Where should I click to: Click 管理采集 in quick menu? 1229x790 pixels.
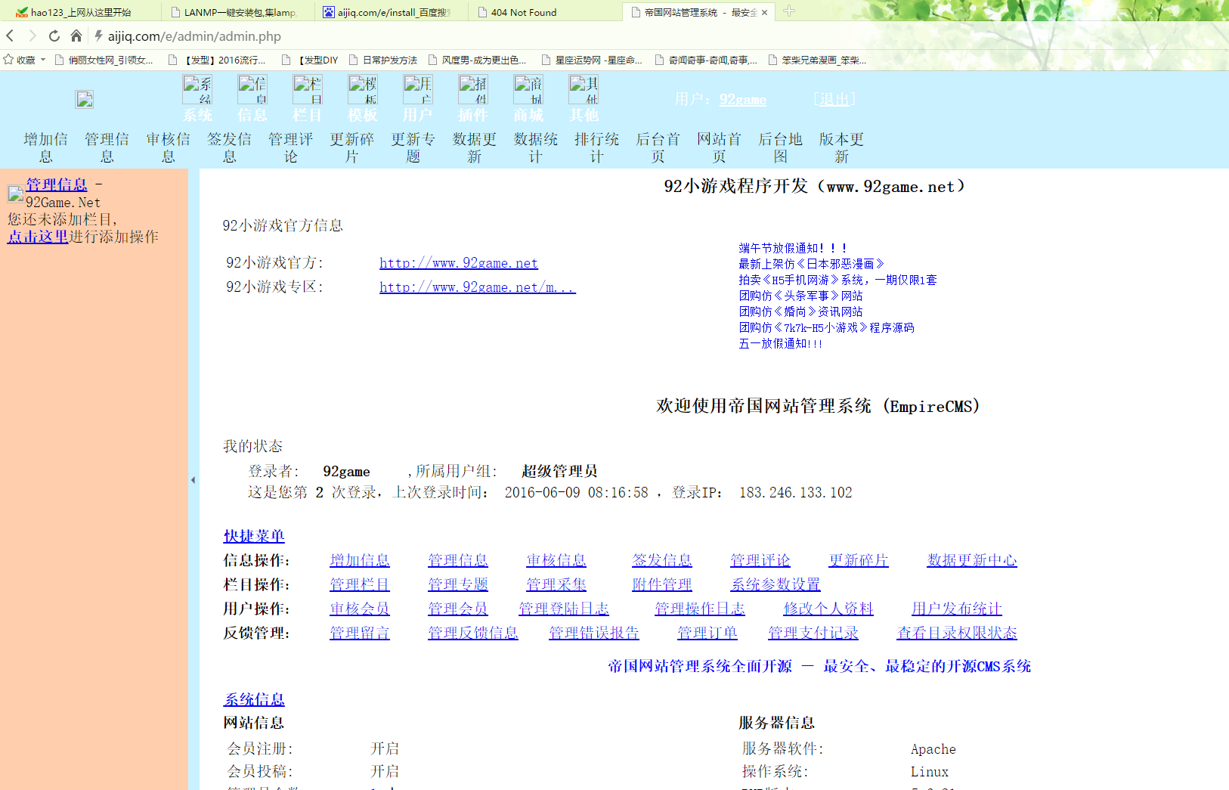click(x=556, y=584)
